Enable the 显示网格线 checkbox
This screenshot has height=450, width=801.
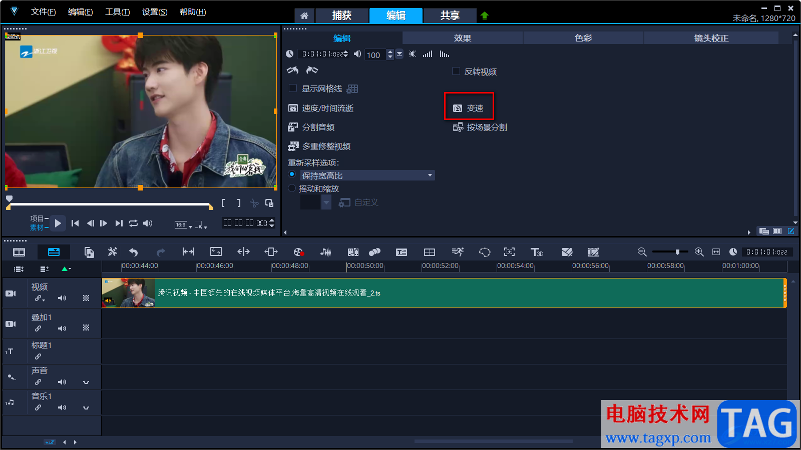(293, 88)
